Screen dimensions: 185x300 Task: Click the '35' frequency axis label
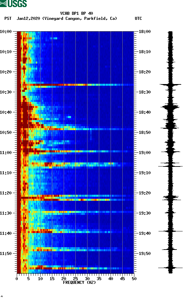coord(99,279)
